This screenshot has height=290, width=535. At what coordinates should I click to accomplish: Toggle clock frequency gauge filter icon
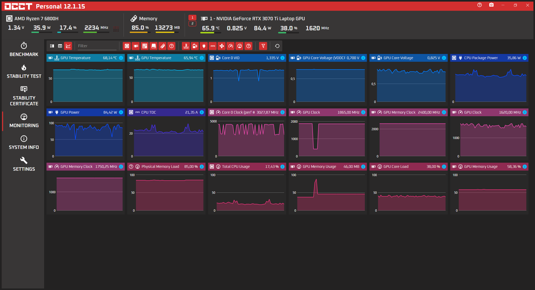(x=231, y=46)
